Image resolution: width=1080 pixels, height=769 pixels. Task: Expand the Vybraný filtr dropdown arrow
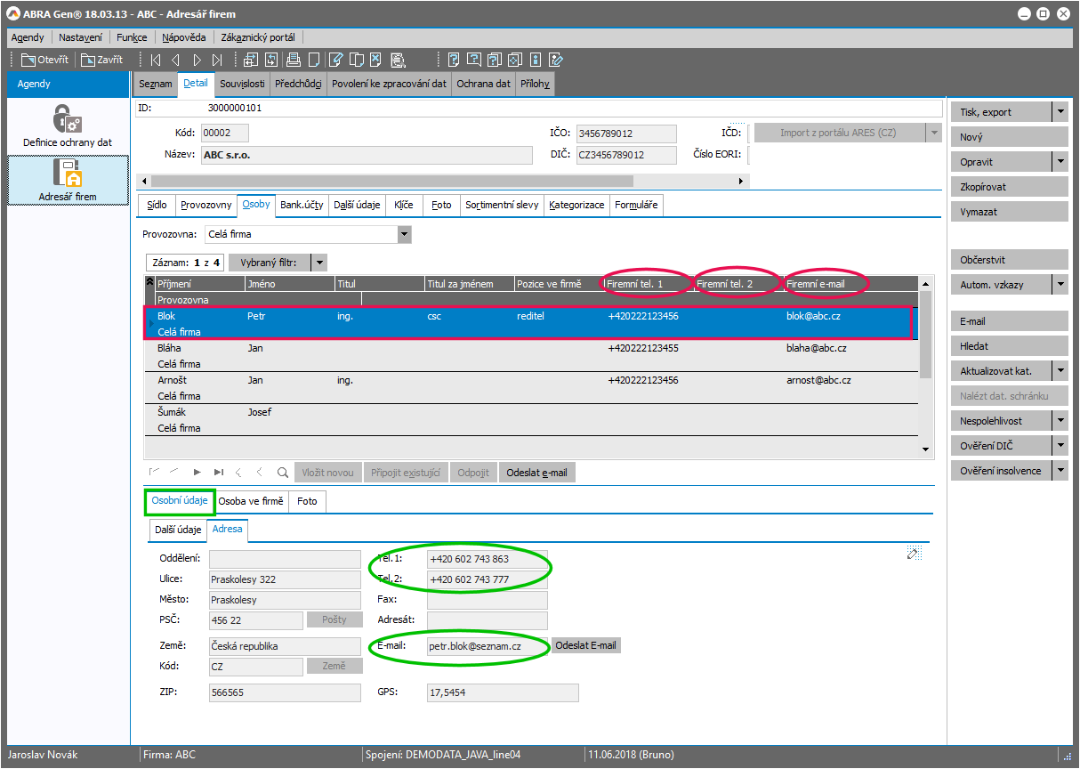pyautogui.click(x=318, y=263)
